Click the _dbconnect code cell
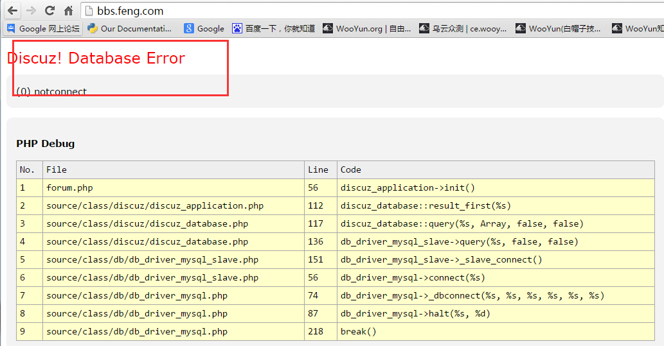 coord(496,296)
